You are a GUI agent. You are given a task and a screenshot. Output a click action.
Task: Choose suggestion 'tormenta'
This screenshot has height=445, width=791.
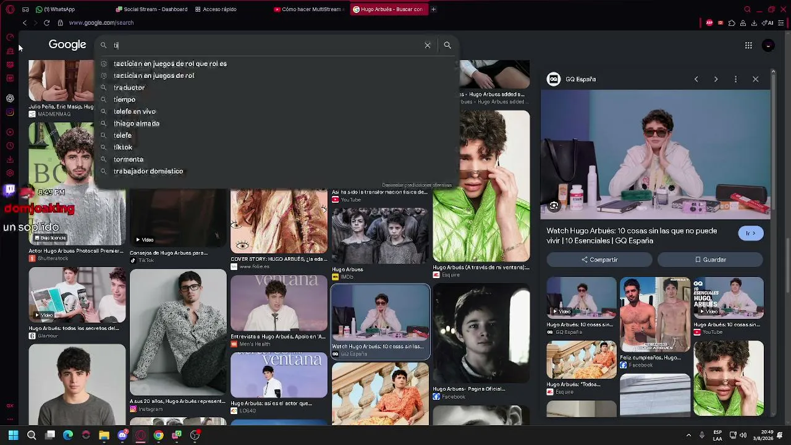pos(129,159)
